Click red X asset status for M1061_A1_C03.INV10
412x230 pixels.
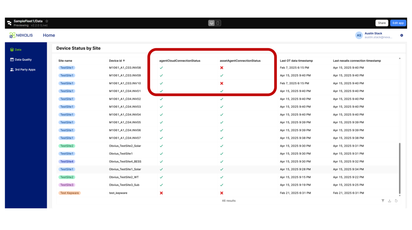coord(222,83)
